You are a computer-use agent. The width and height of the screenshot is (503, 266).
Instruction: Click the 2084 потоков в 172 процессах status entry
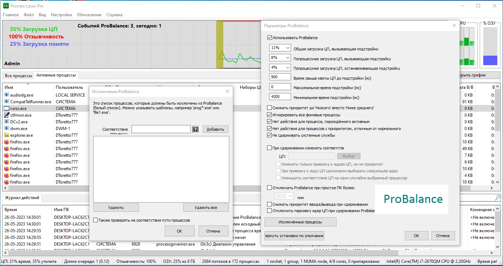coord(231,261)
